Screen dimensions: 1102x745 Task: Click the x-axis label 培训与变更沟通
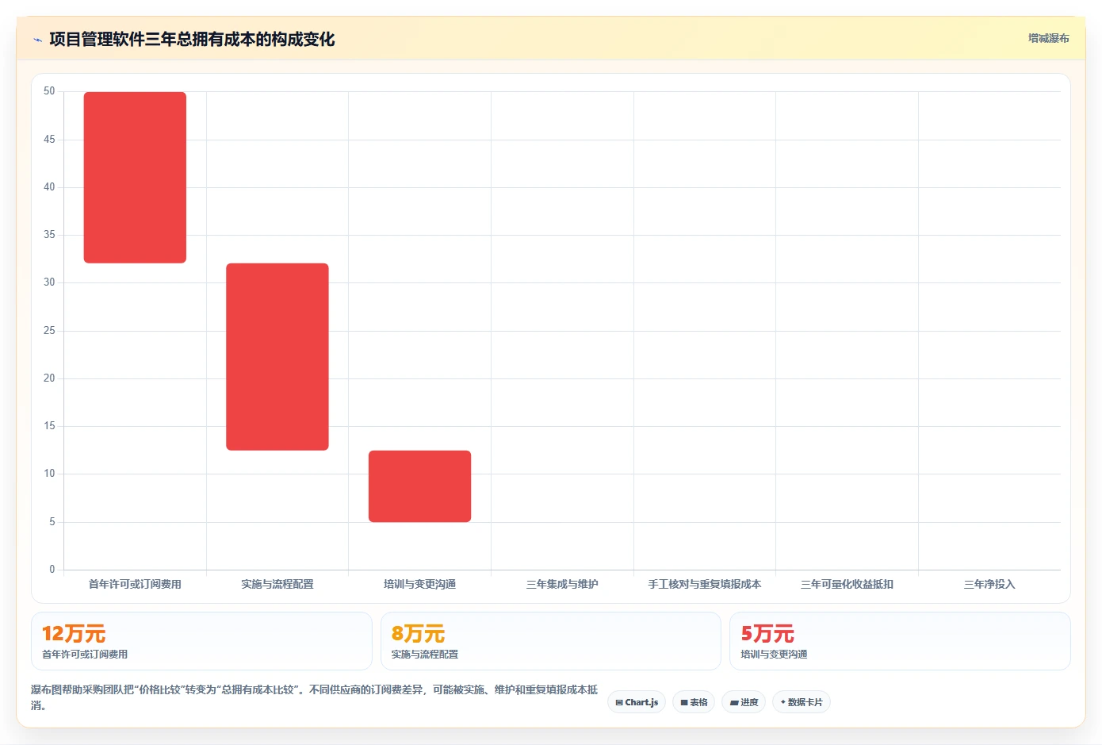419,584
